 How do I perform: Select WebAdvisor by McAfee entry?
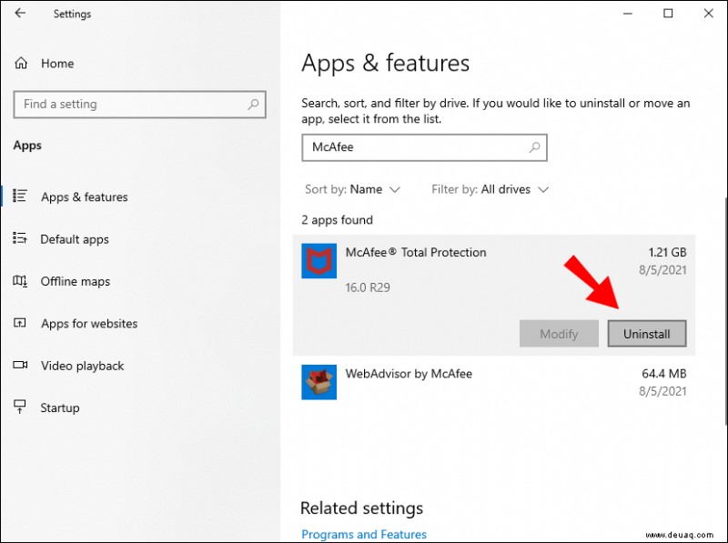point(494,382)
